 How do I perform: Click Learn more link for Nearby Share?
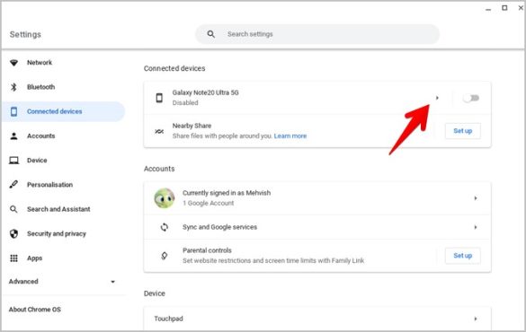[x=290, y=135]
